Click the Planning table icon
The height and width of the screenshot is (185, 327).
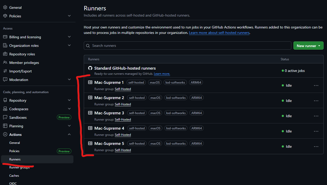tap(5, 126)
